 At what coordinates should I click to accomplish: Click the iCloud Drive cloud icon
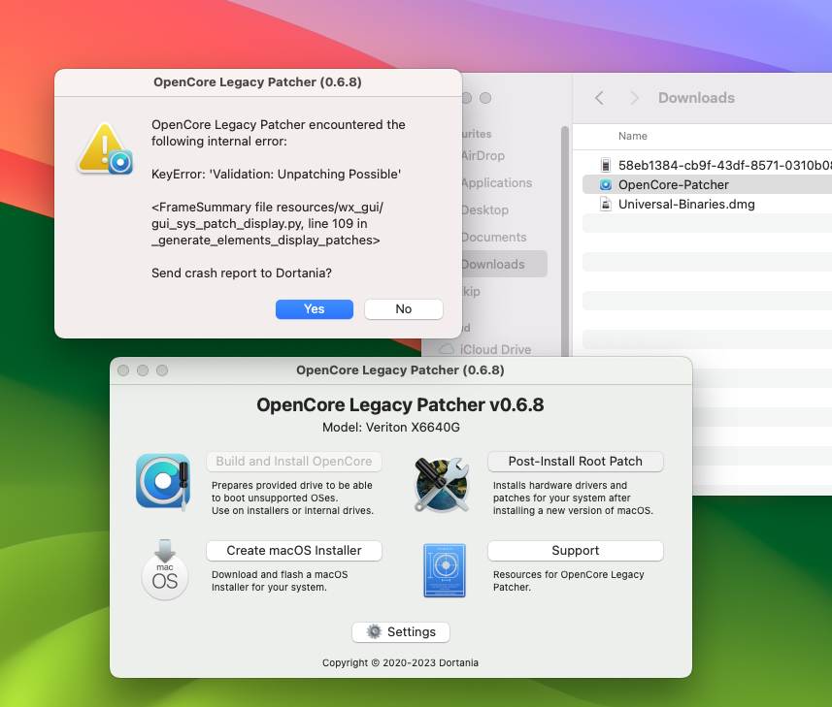(x=447, y=349)
